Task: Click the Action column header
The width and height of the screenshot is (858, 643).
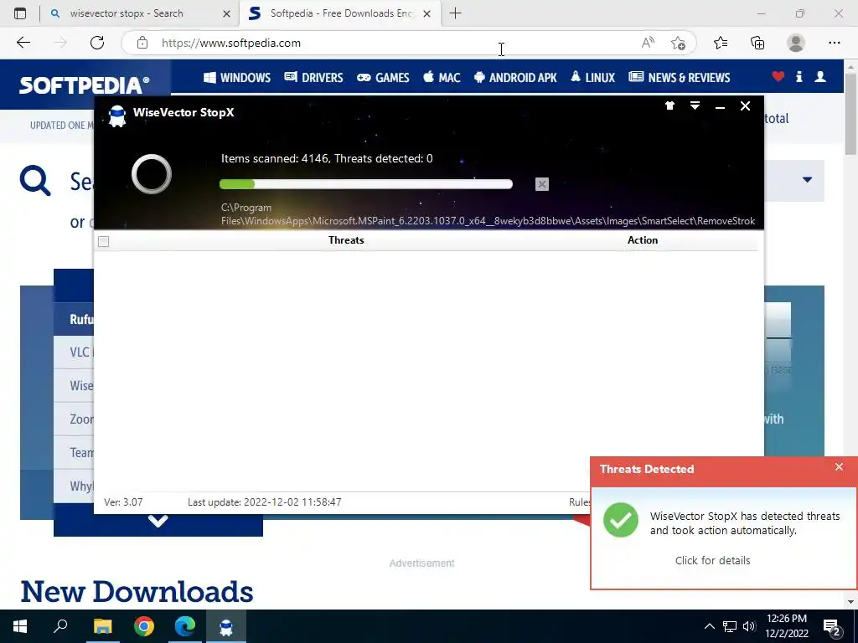Action: (x=643, y=240)
